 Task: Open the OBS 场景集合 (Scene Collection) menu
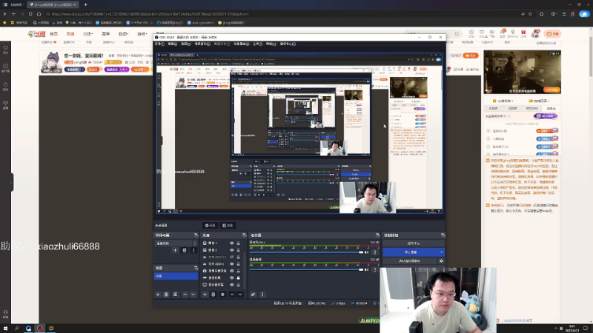[x=242, y=44]
